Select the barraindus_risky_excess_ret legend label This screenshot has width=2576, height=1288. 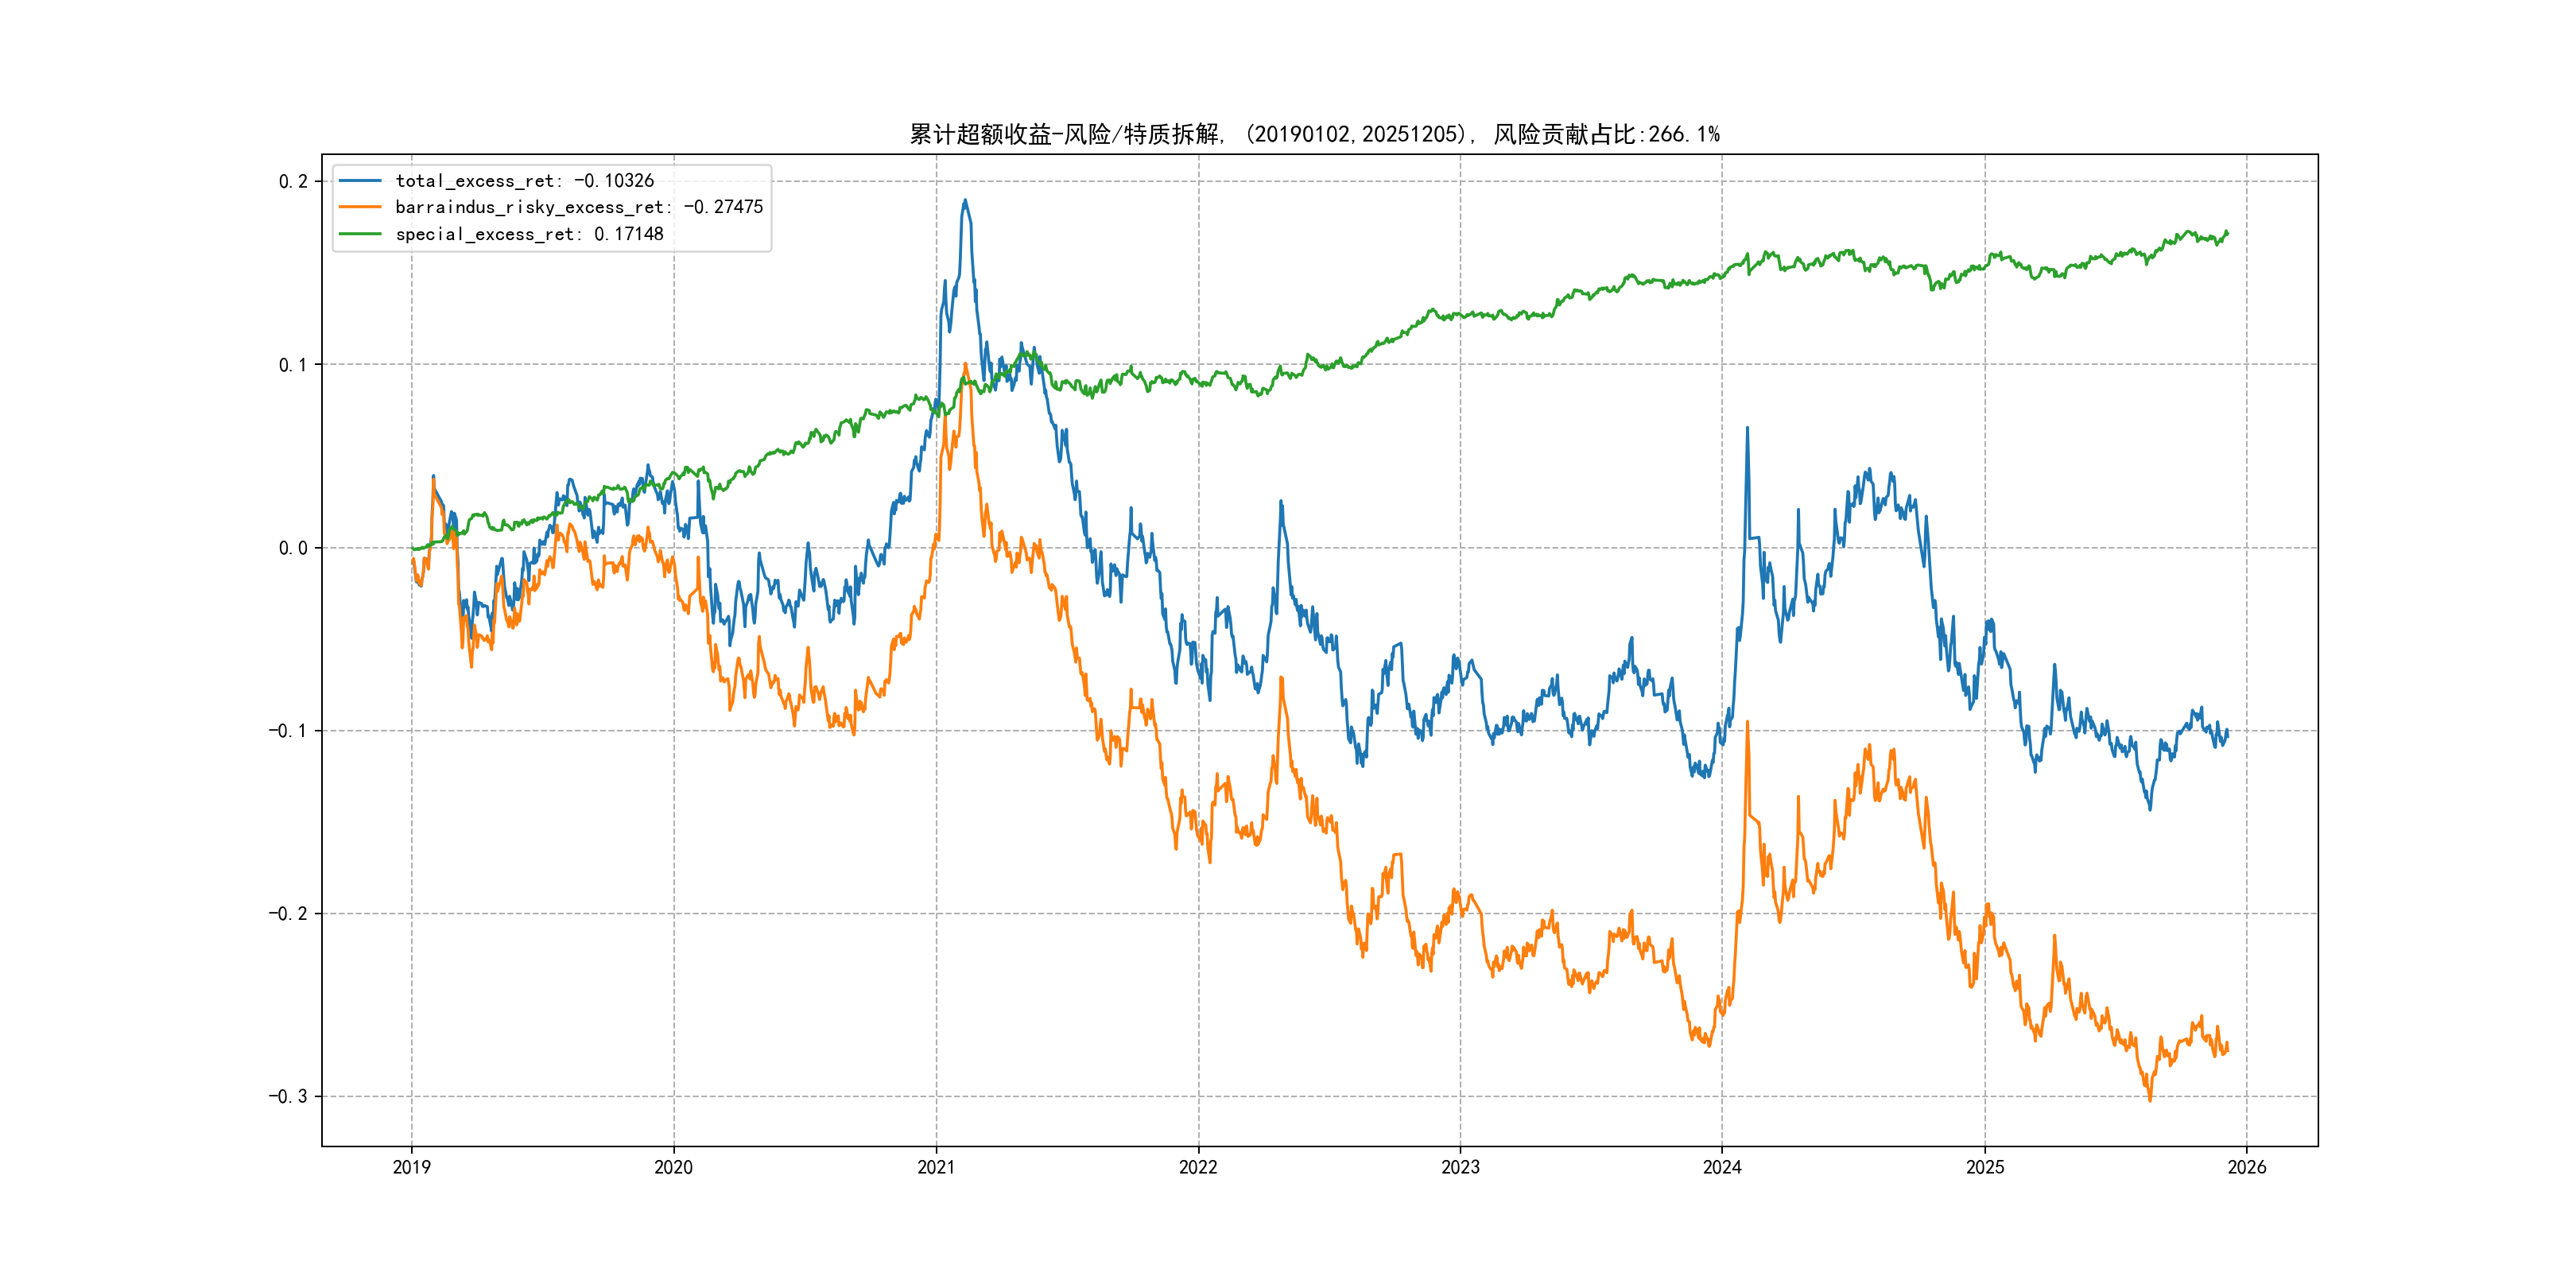tap(578, 207)
